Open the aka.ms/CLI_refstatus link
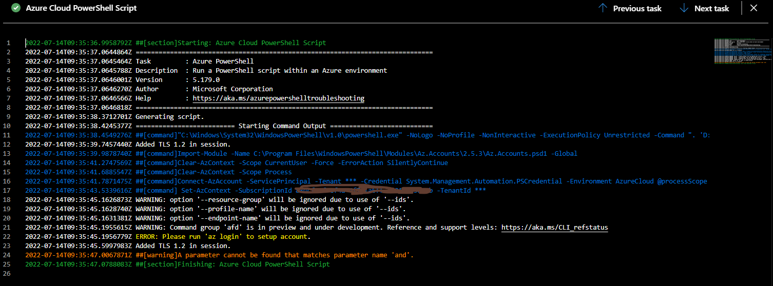Screen dimensions: 773x286 point(554,227)
